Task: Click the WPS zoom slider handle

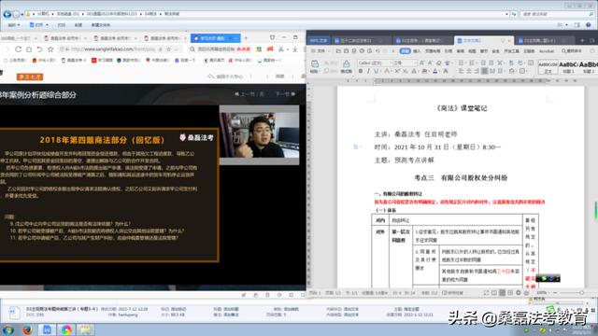Action: pos(581,292)
